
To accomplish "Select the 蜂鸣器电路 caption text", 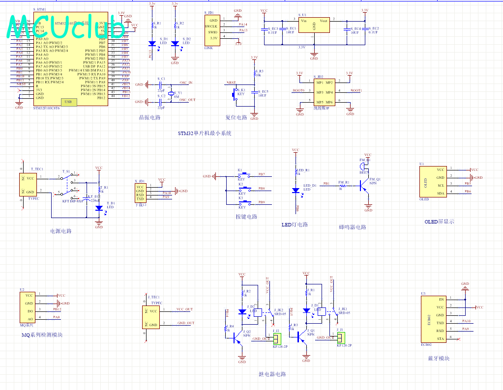I will tap(352, 227).
